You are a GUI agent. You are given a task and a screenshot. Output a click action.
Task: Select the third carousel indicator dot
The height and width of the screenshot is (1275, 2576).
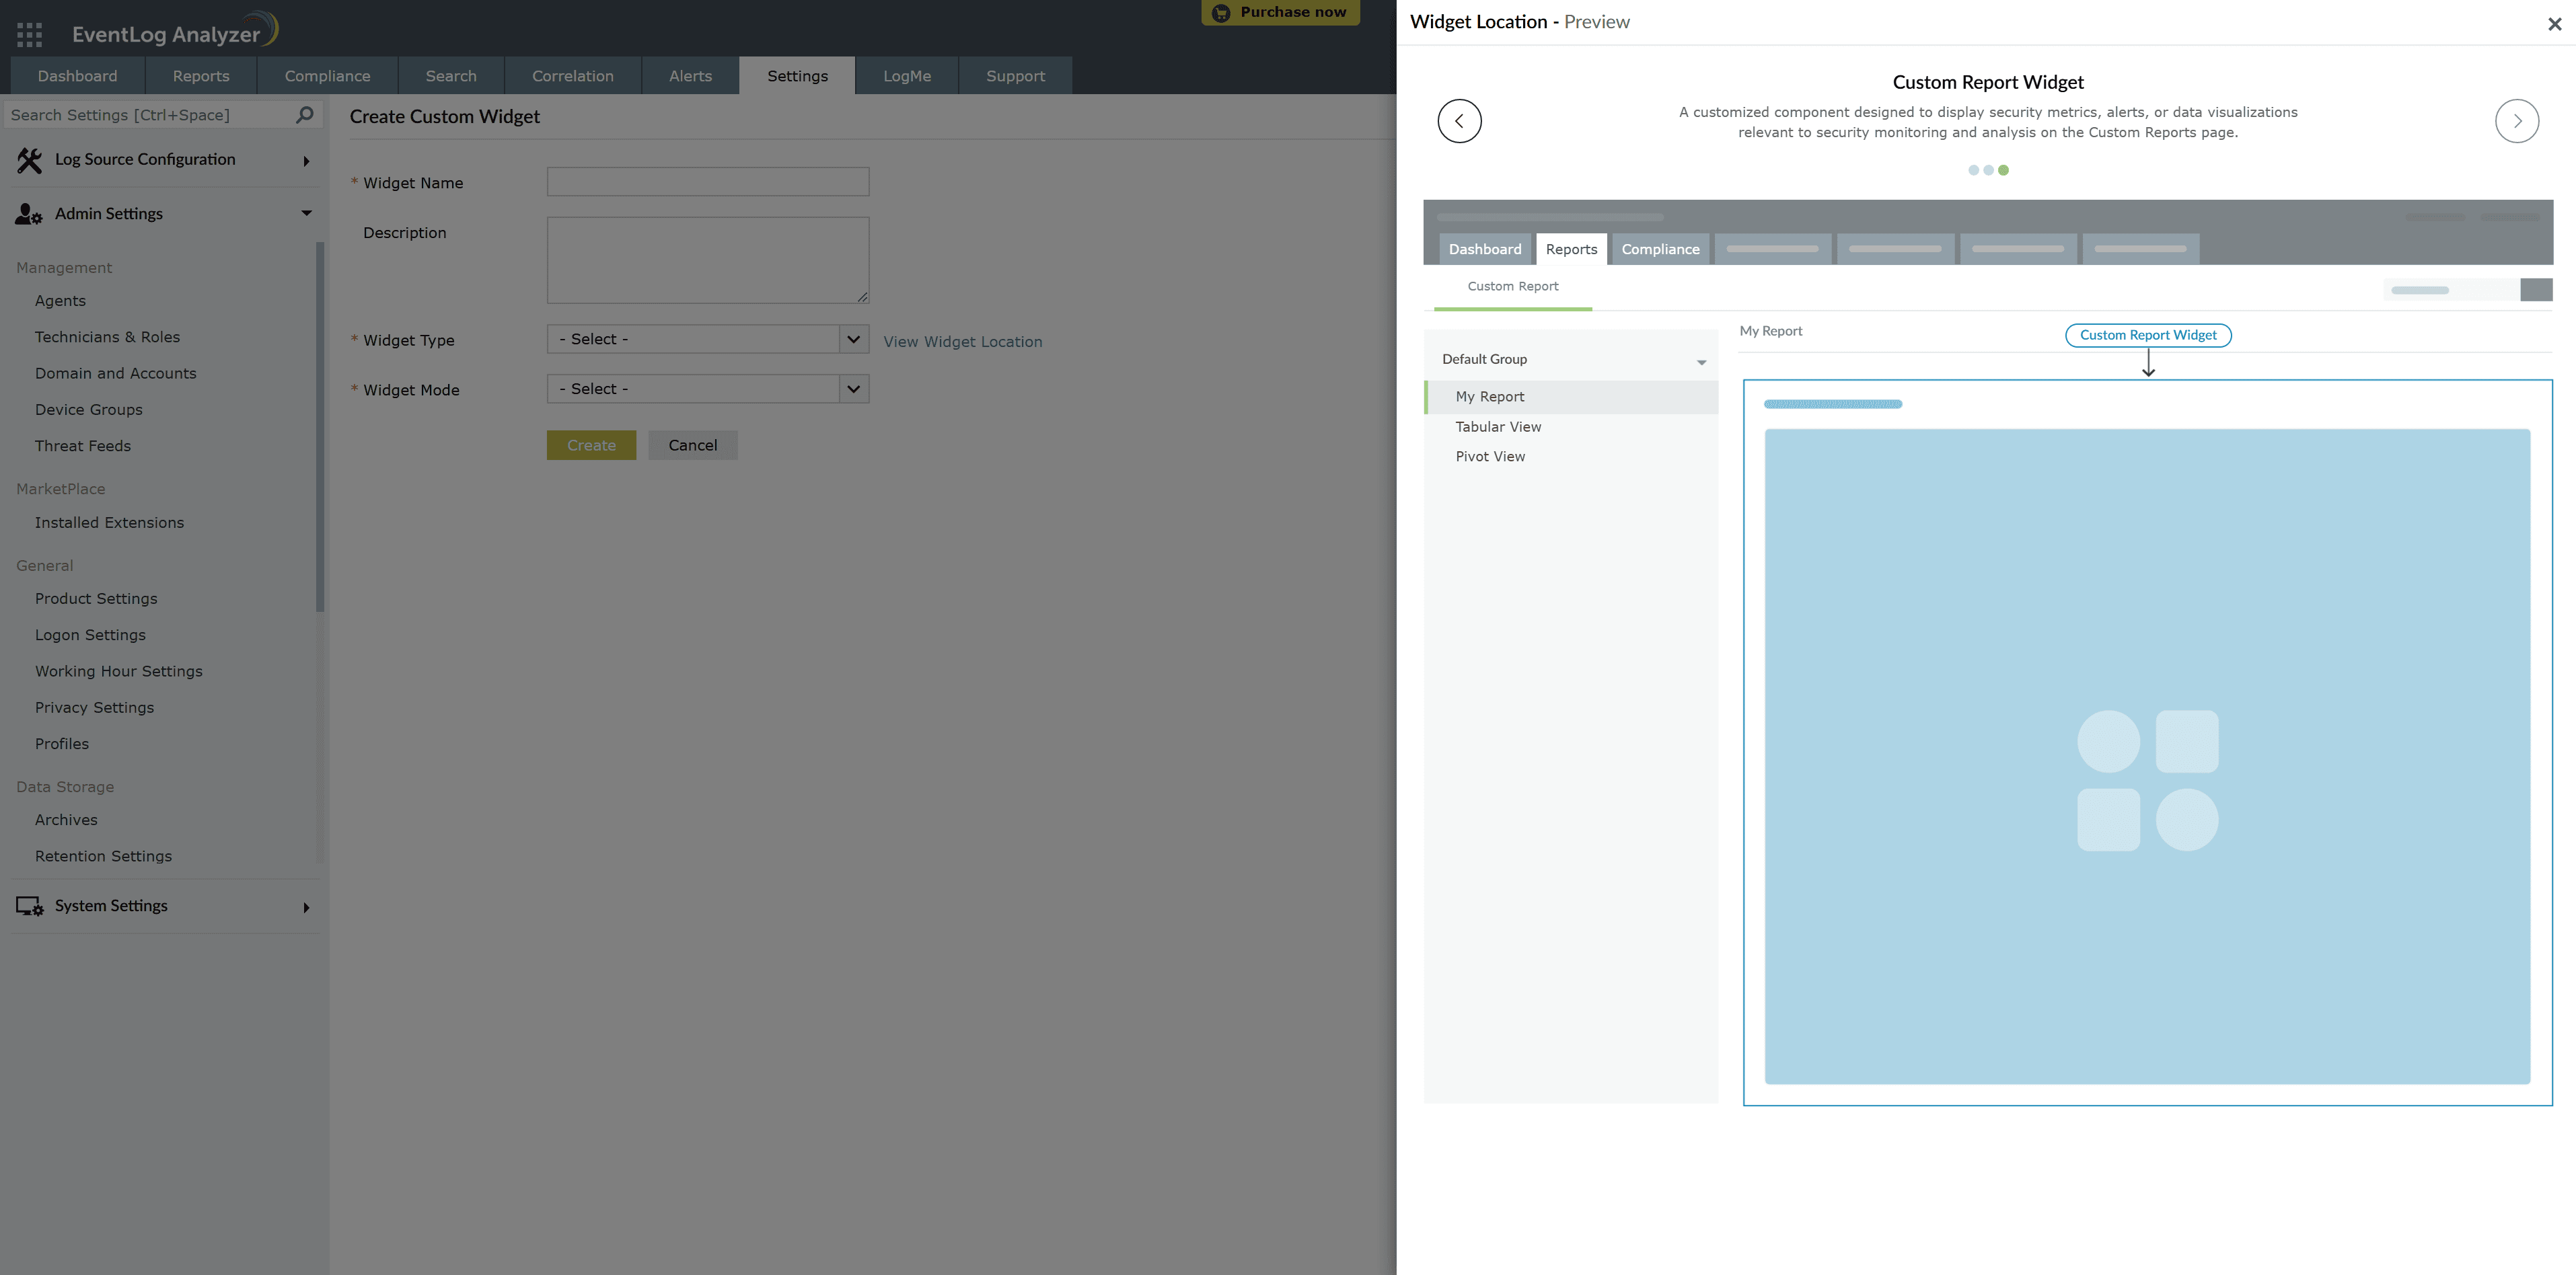[x=2003, y=170]
